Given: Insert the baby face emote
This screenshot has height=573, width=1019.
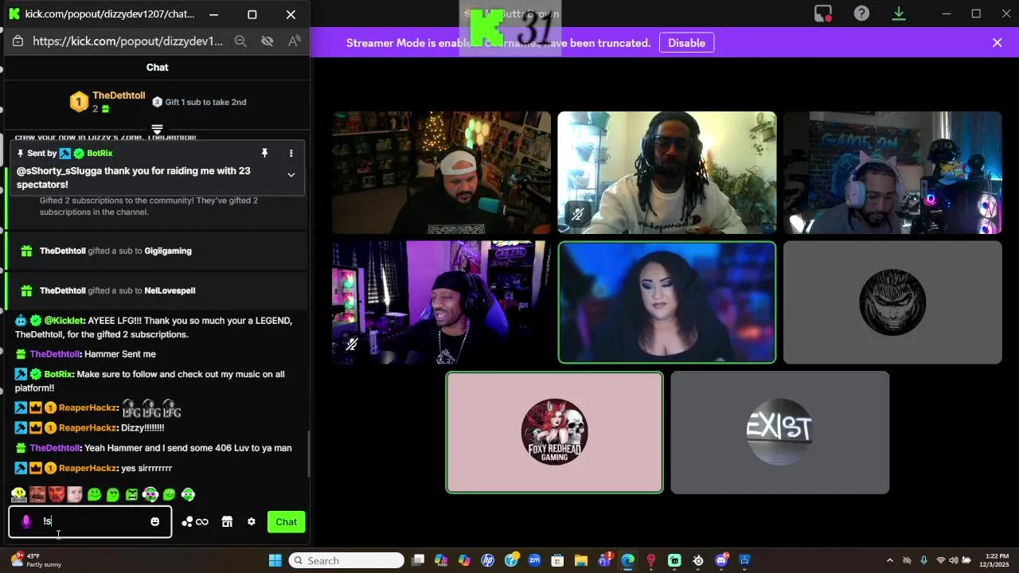Looking at the screenshot, I should 75,495.
